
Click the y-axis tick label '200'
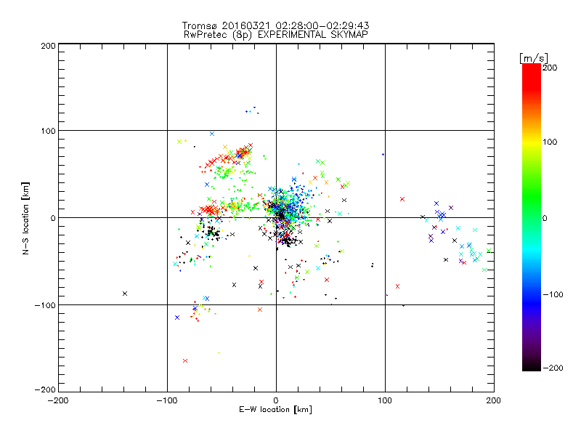tap(48, 46)
